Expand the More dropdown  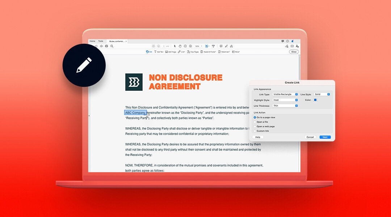(x=236, y=52)
